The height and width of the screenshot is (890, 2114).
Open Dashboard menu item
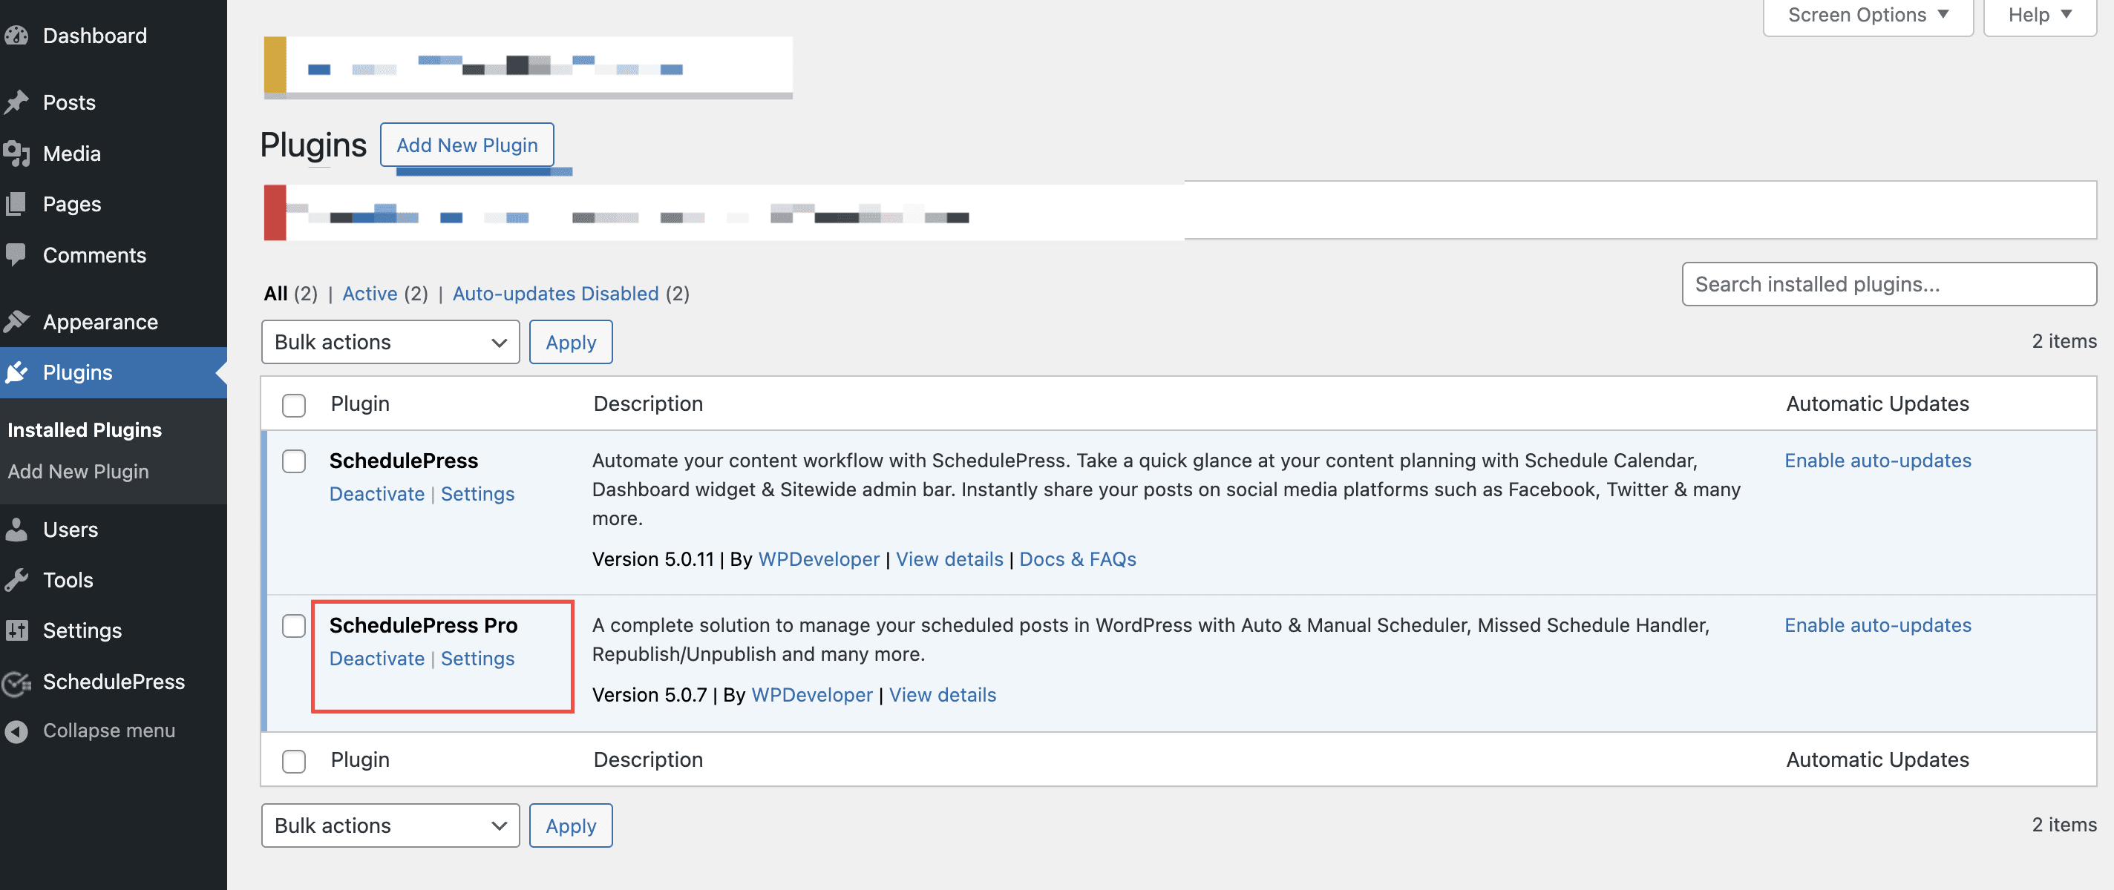95,36
